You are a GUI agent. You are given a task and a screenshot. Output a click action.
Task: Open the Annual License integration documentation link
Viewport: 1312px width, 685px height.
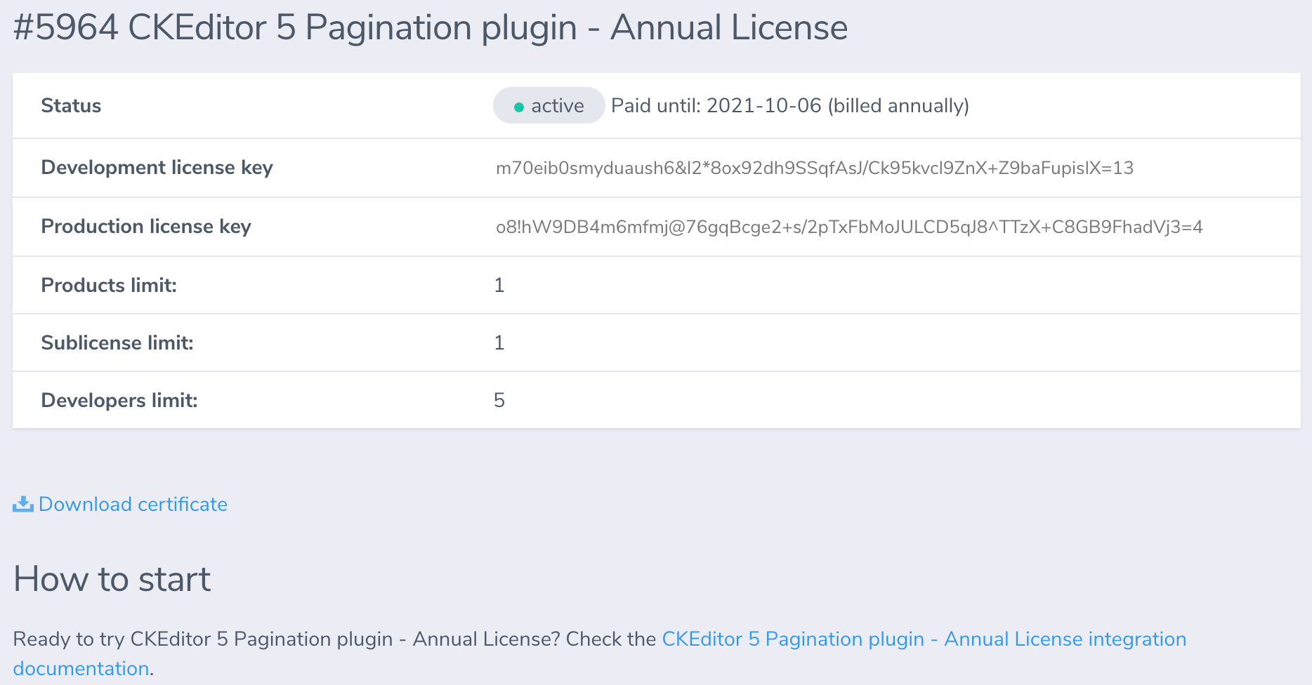coord(924,639)
